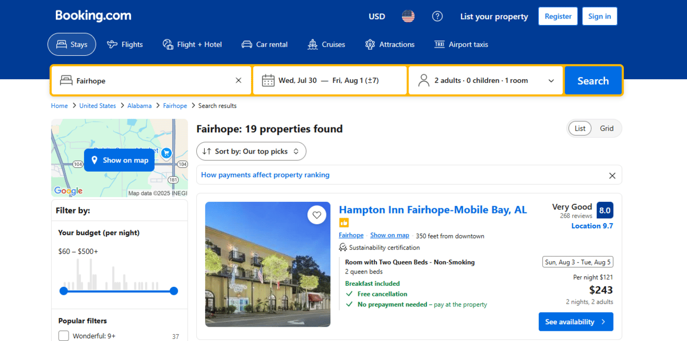Click the Sign in button
This screenshot has height=341, width=687.
(600, 16)
